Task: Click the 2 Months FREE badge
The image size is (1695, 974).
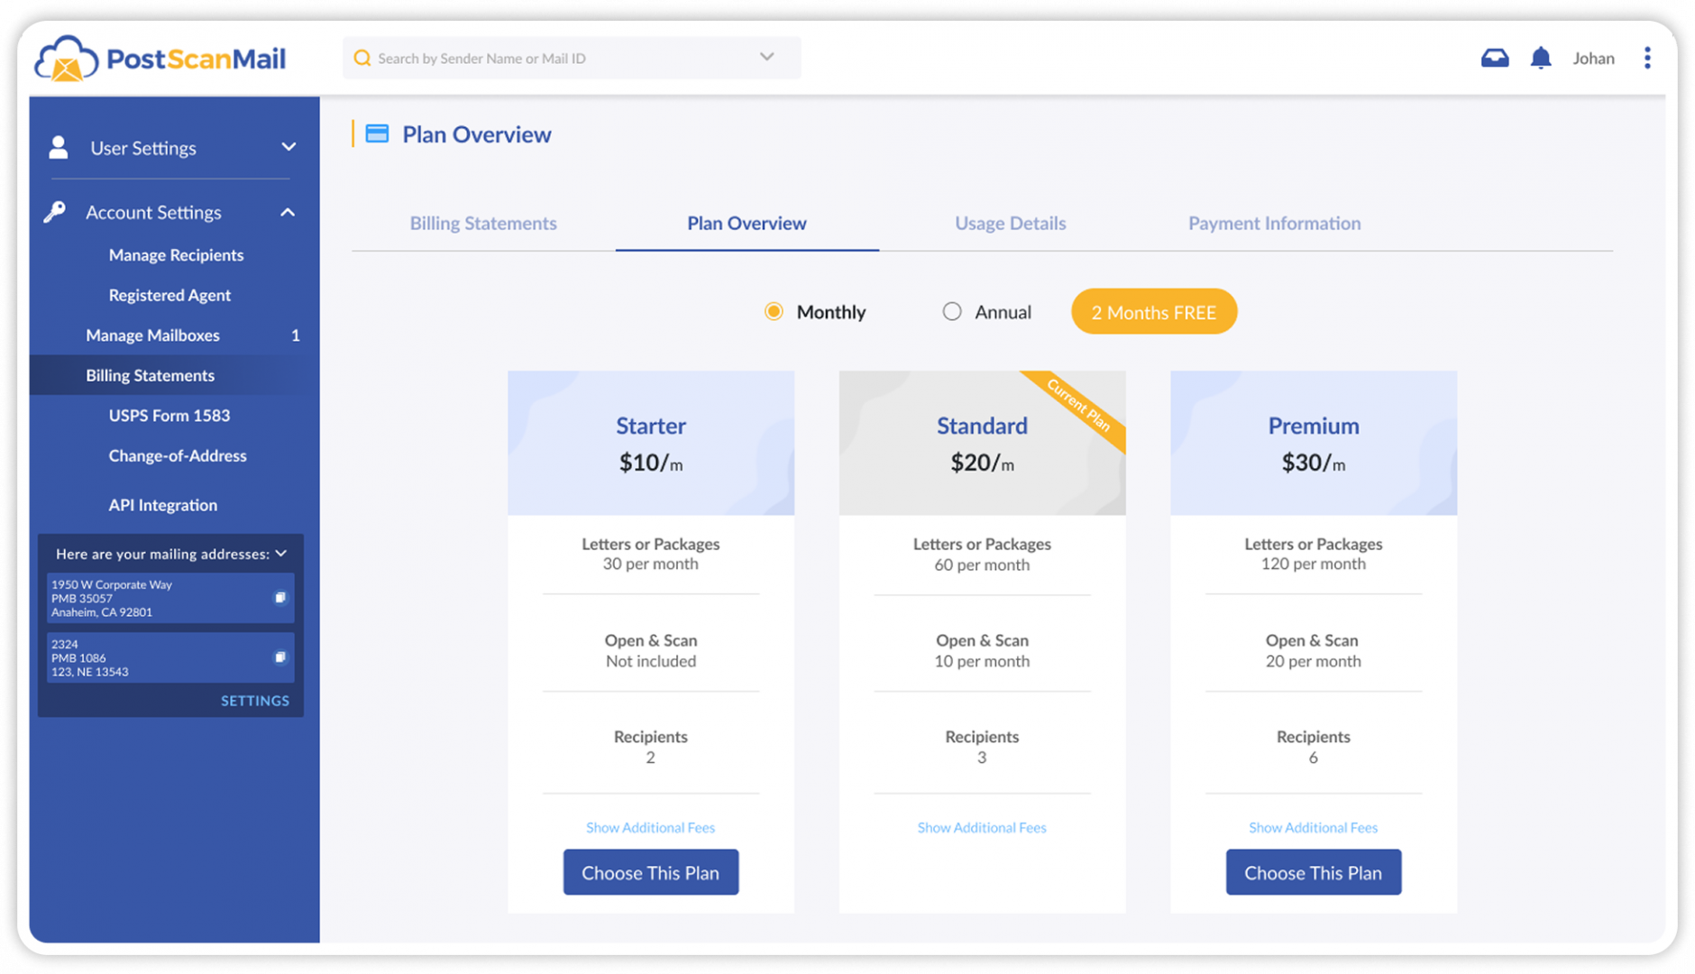Action: pyautogui.click(x=1153, y=311)
